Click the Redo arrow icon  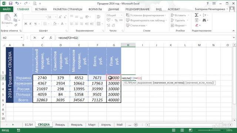(x=26, y=3)
